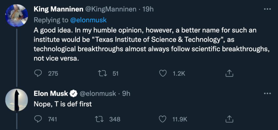
Task: Open the 9h timestamp link
Action: point(126,94)
